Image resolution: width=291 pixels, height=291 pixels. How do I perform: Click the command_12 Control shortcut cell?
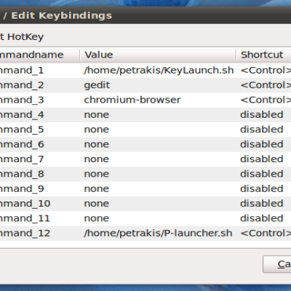tap(266, 233)
